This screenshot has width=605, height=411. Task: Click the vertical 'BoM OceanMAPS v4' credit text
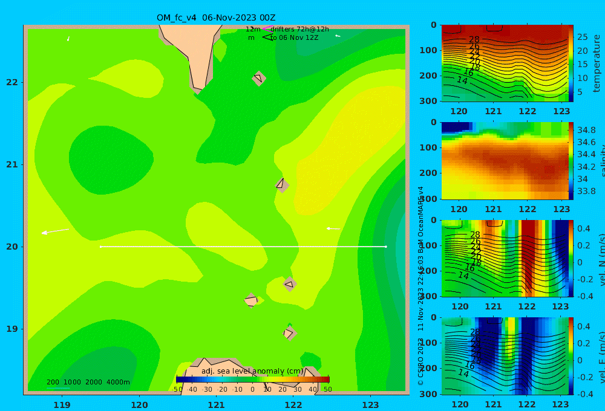pyautogui.click(x=421, y=219)
